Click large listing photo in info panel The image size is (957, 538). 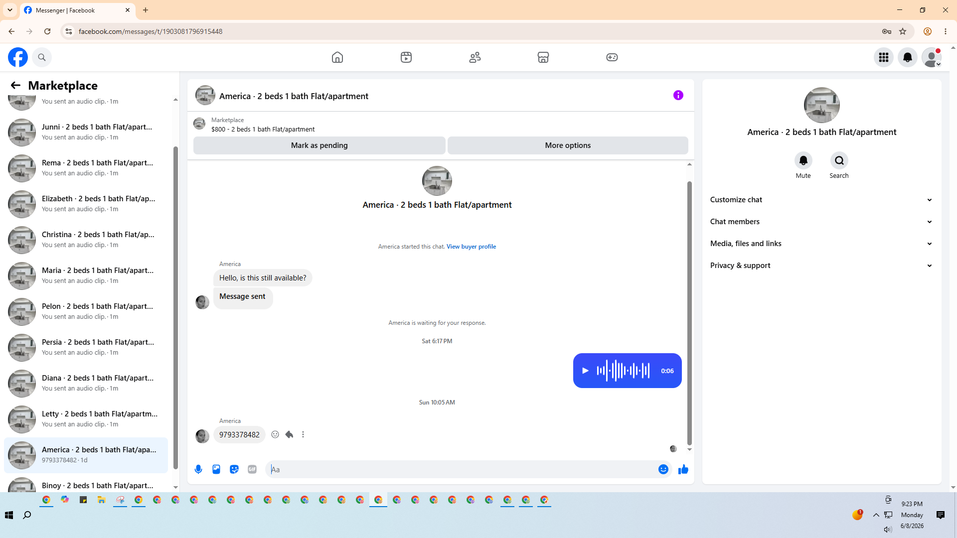822,105
